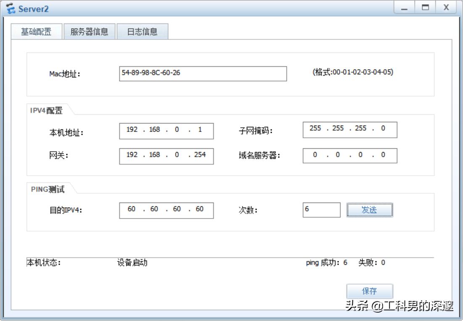Image resolution: width=463 pixels, height=321 pixels.
Task: Click the MAC format hint text (格式:00-01-02-03-04-05)
Action: (353, 72)
